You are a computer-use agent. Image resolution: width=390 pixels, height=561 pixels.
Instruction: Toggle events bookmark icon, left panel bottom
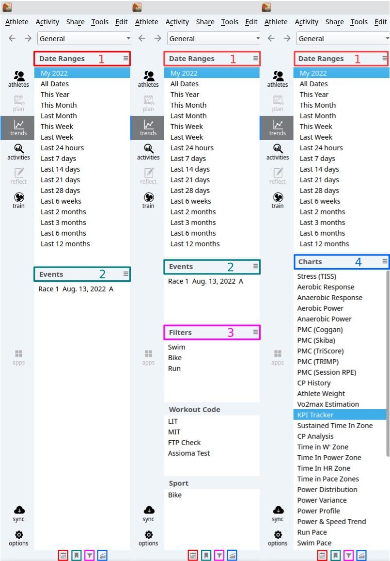pyautogui.click(x=76, y=555)
